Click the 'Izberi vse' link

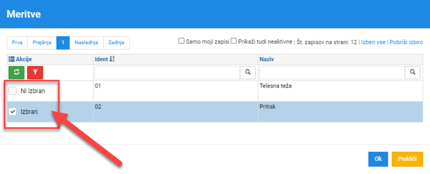click(x=373, y=42)
